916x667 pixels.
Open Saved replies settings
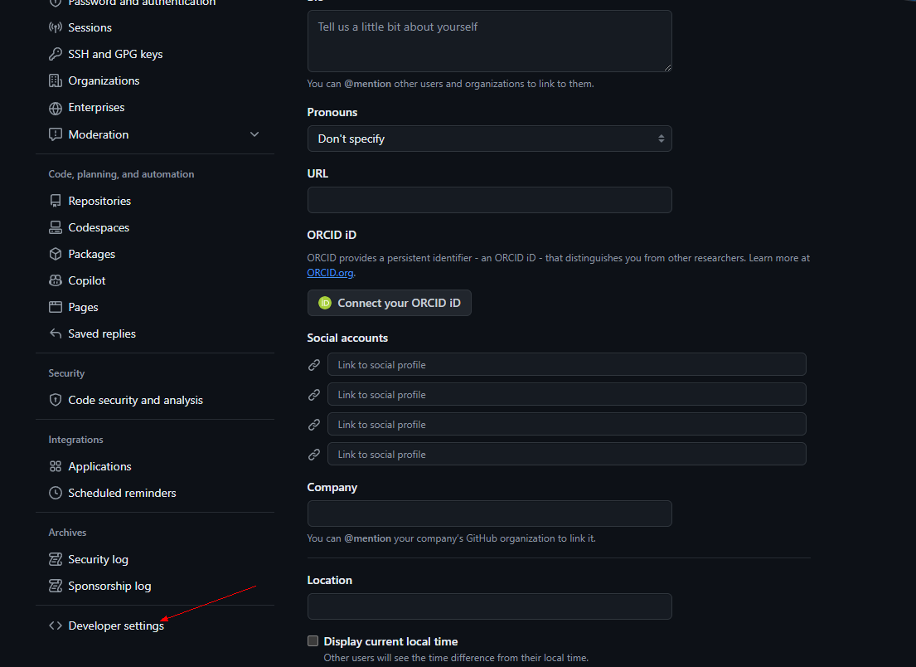click(x=102, y=333)
